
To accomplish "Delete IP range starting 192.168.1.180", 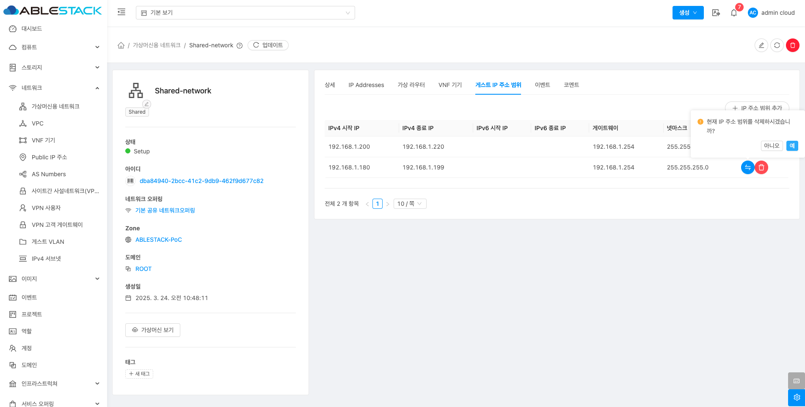I will 761,167.
